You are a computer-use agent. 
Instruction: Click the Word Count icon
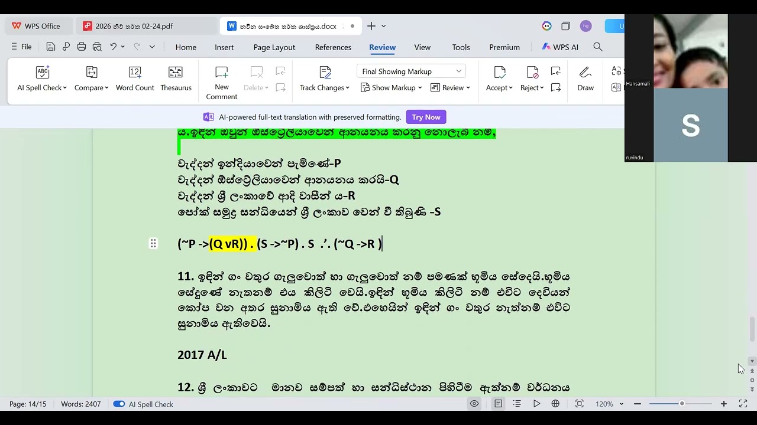pos(135,73)
